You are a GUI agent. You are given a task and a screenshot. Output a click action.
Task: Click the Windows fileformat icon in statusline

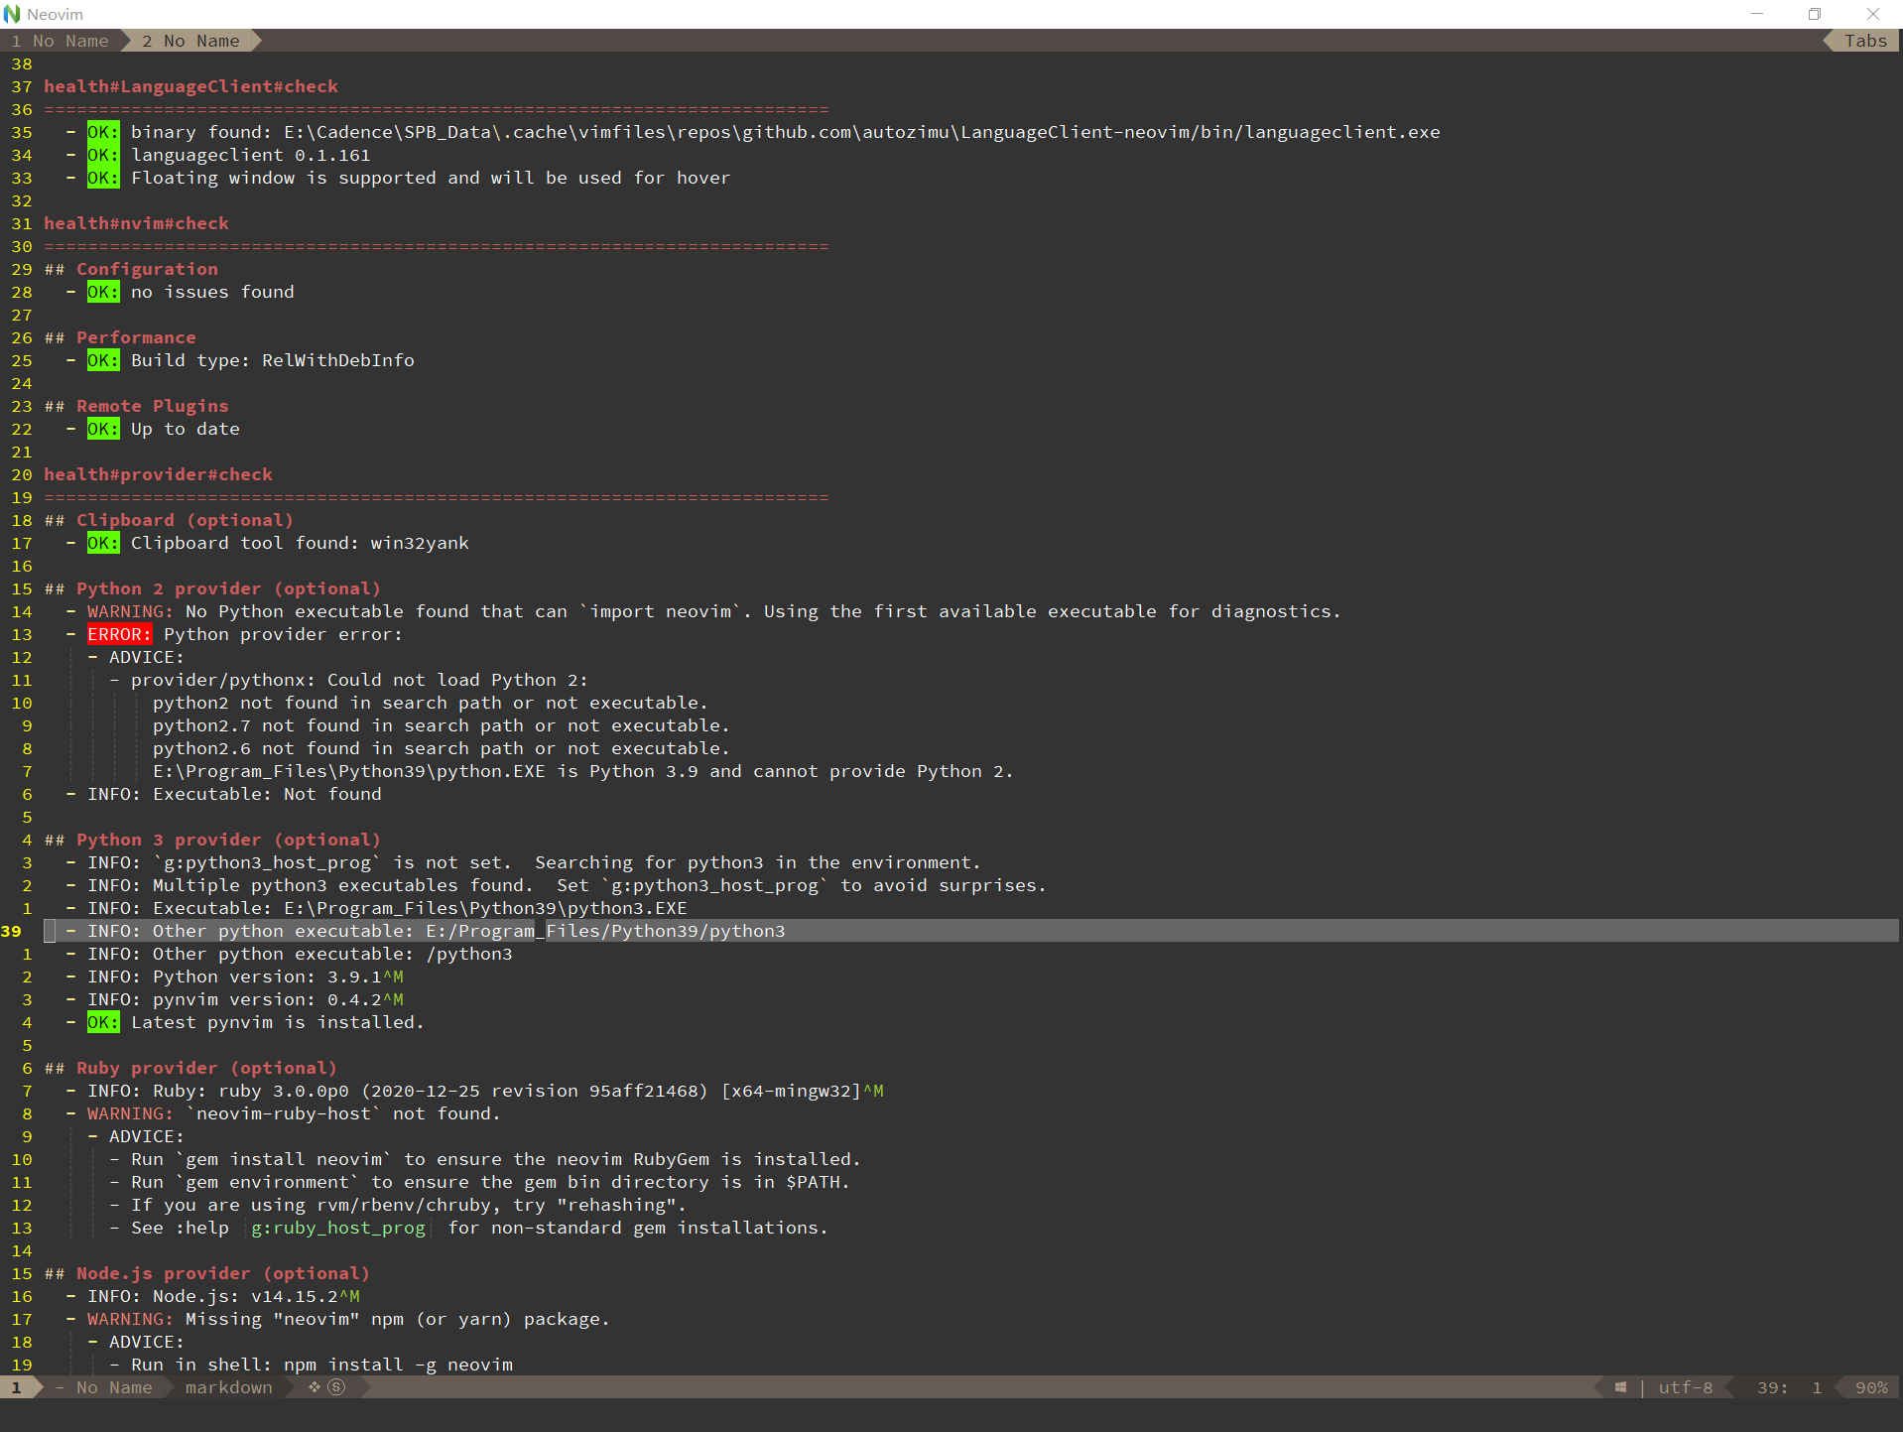click(1620, 1387)
